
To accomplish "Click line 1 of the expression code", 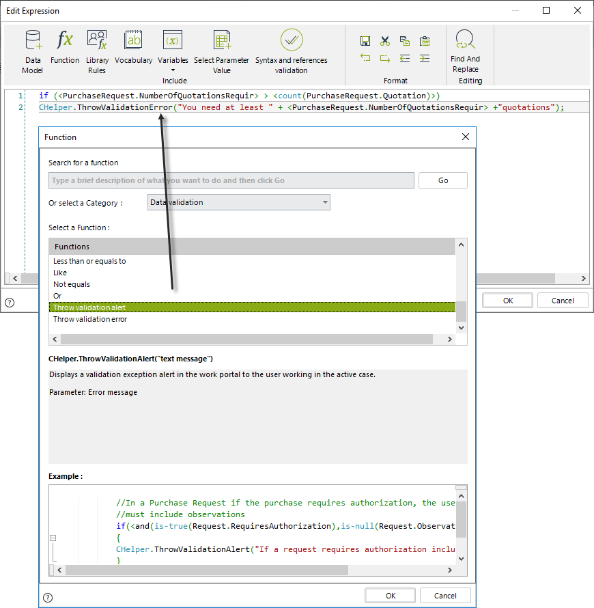I will 239,96.
